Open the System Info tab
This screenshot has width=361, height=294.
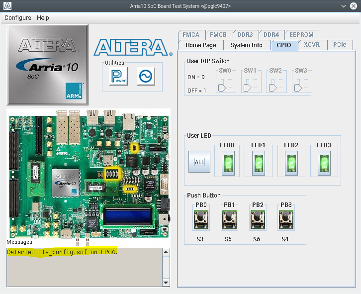click(x=246, y=45)
